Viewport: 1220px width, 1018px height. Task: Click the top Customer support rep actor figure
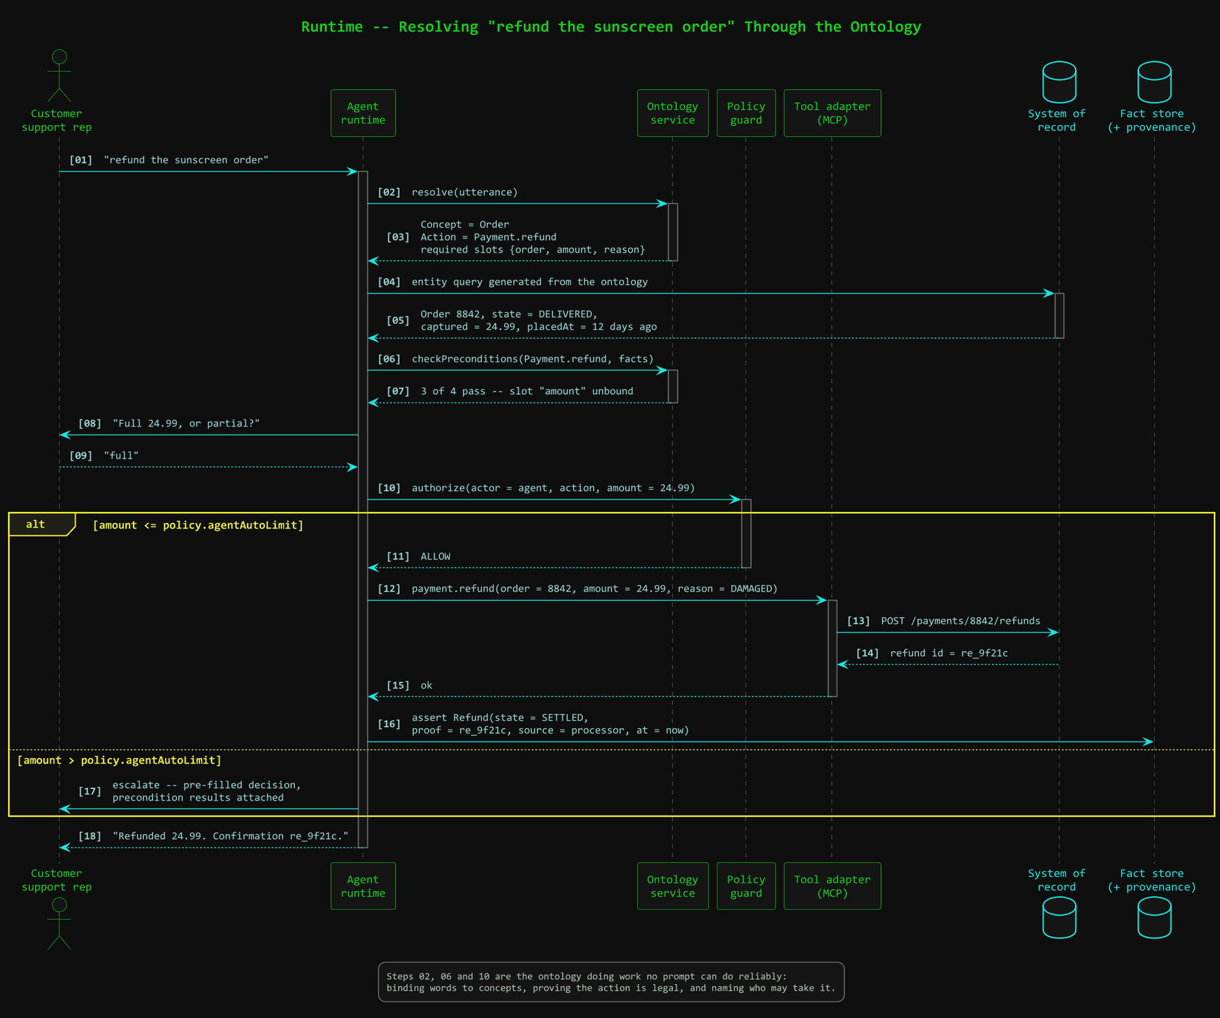pos(59,75)
